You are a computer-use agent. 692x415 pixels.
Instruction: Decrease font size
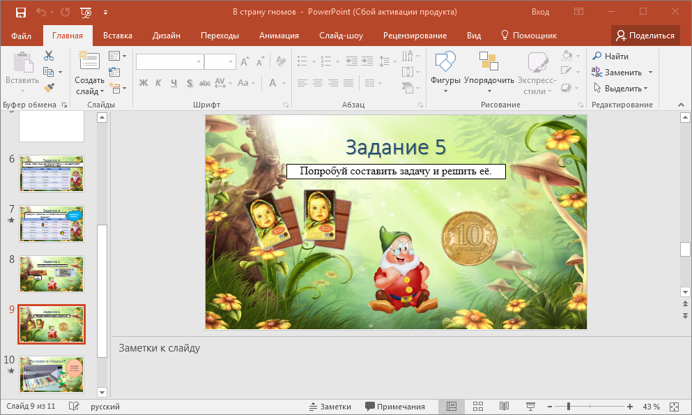coord(261,62)
